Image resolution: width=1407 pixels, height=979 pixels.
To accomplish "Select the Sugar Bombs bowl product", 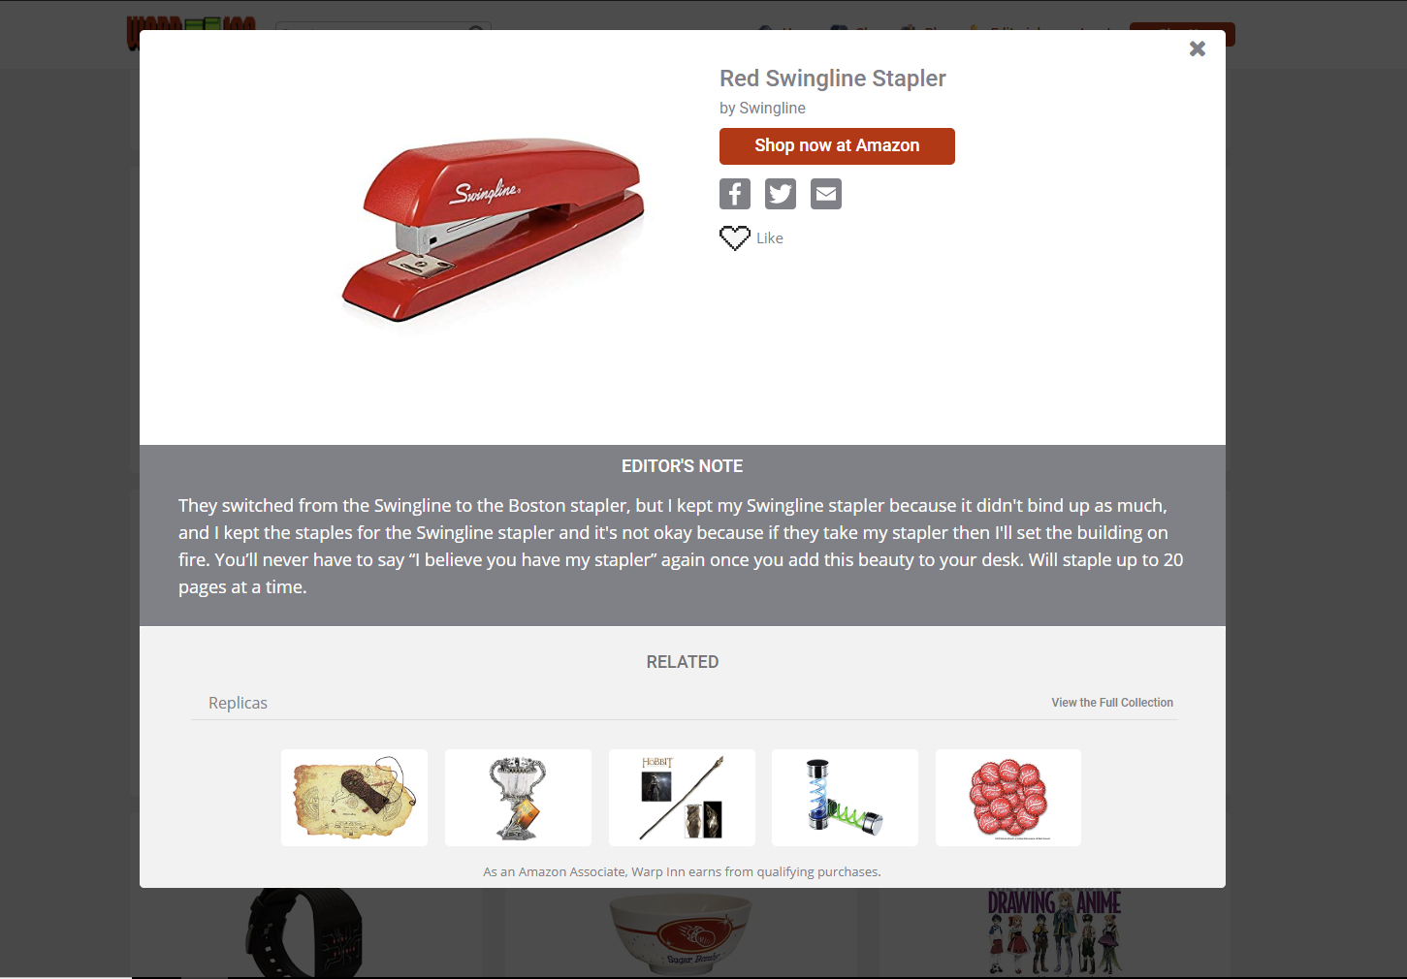I will click(x=681, y=932).
